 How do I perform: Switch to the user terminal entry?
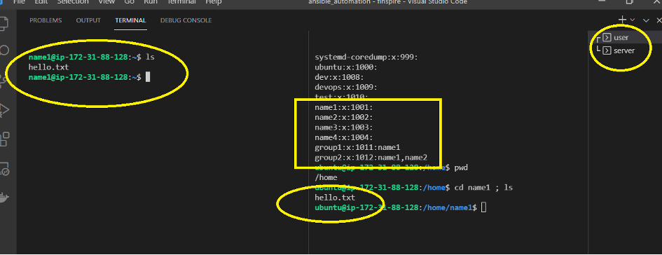tap(621, 38)
